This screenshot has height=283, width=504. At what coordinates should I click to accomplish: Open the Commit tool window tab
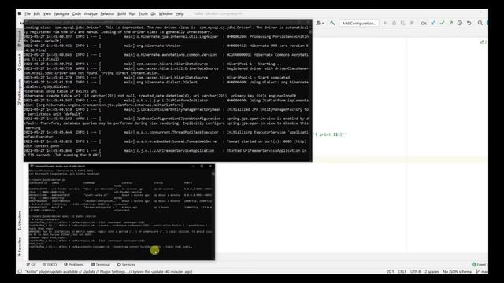coord(20,62)
